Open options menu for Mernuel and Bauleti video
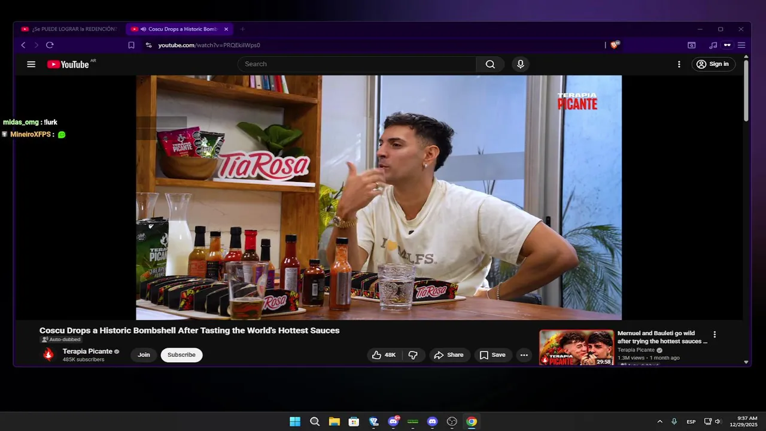 click(714, 335)
